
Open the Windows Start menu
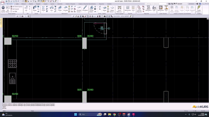75,114
